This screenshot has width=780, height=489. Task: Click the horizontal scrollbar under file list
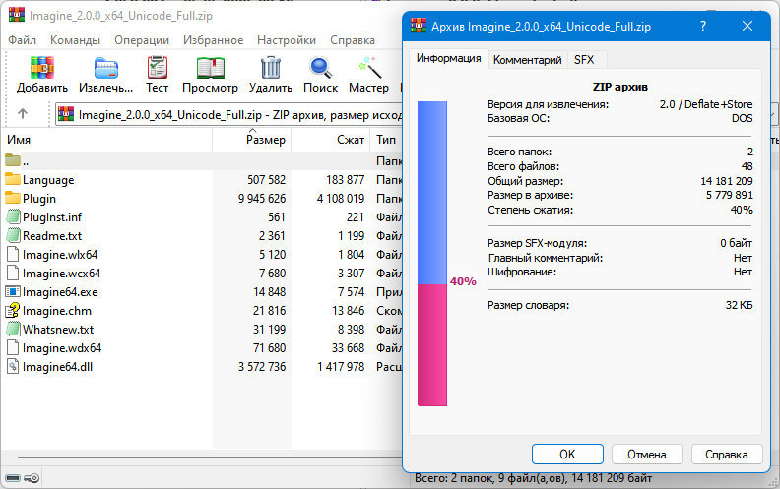click(209, 458)
